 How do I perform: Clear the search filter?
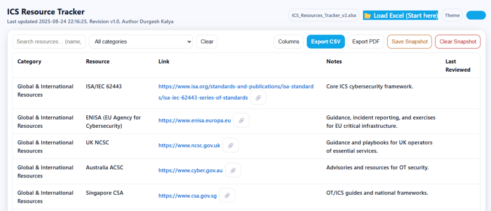coord(207,42)
